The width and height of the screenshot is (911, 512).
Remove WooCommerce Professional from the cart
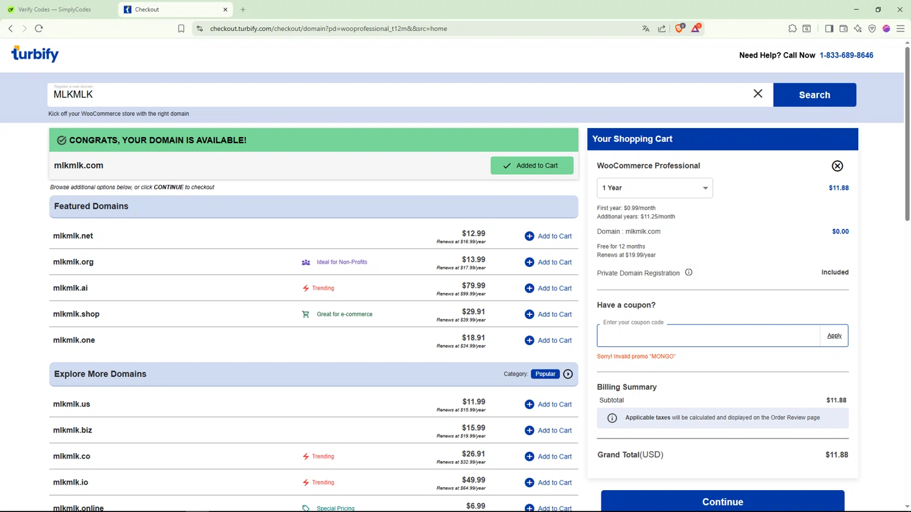(x=837, y=166)
